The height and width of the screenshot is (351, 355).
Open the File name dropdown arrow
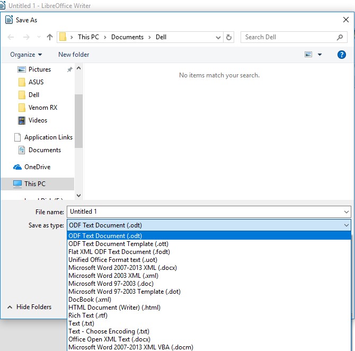click(346, 212)
